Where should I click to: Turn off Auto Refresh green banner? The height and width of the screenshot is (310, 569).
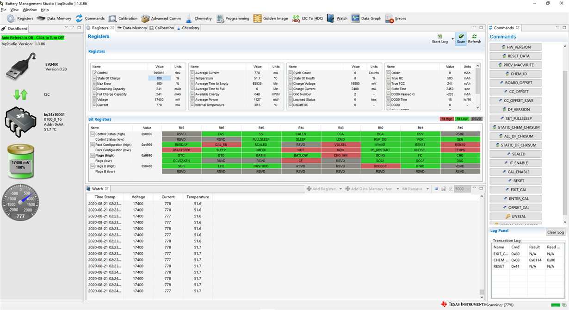click(x=33, y=37)
